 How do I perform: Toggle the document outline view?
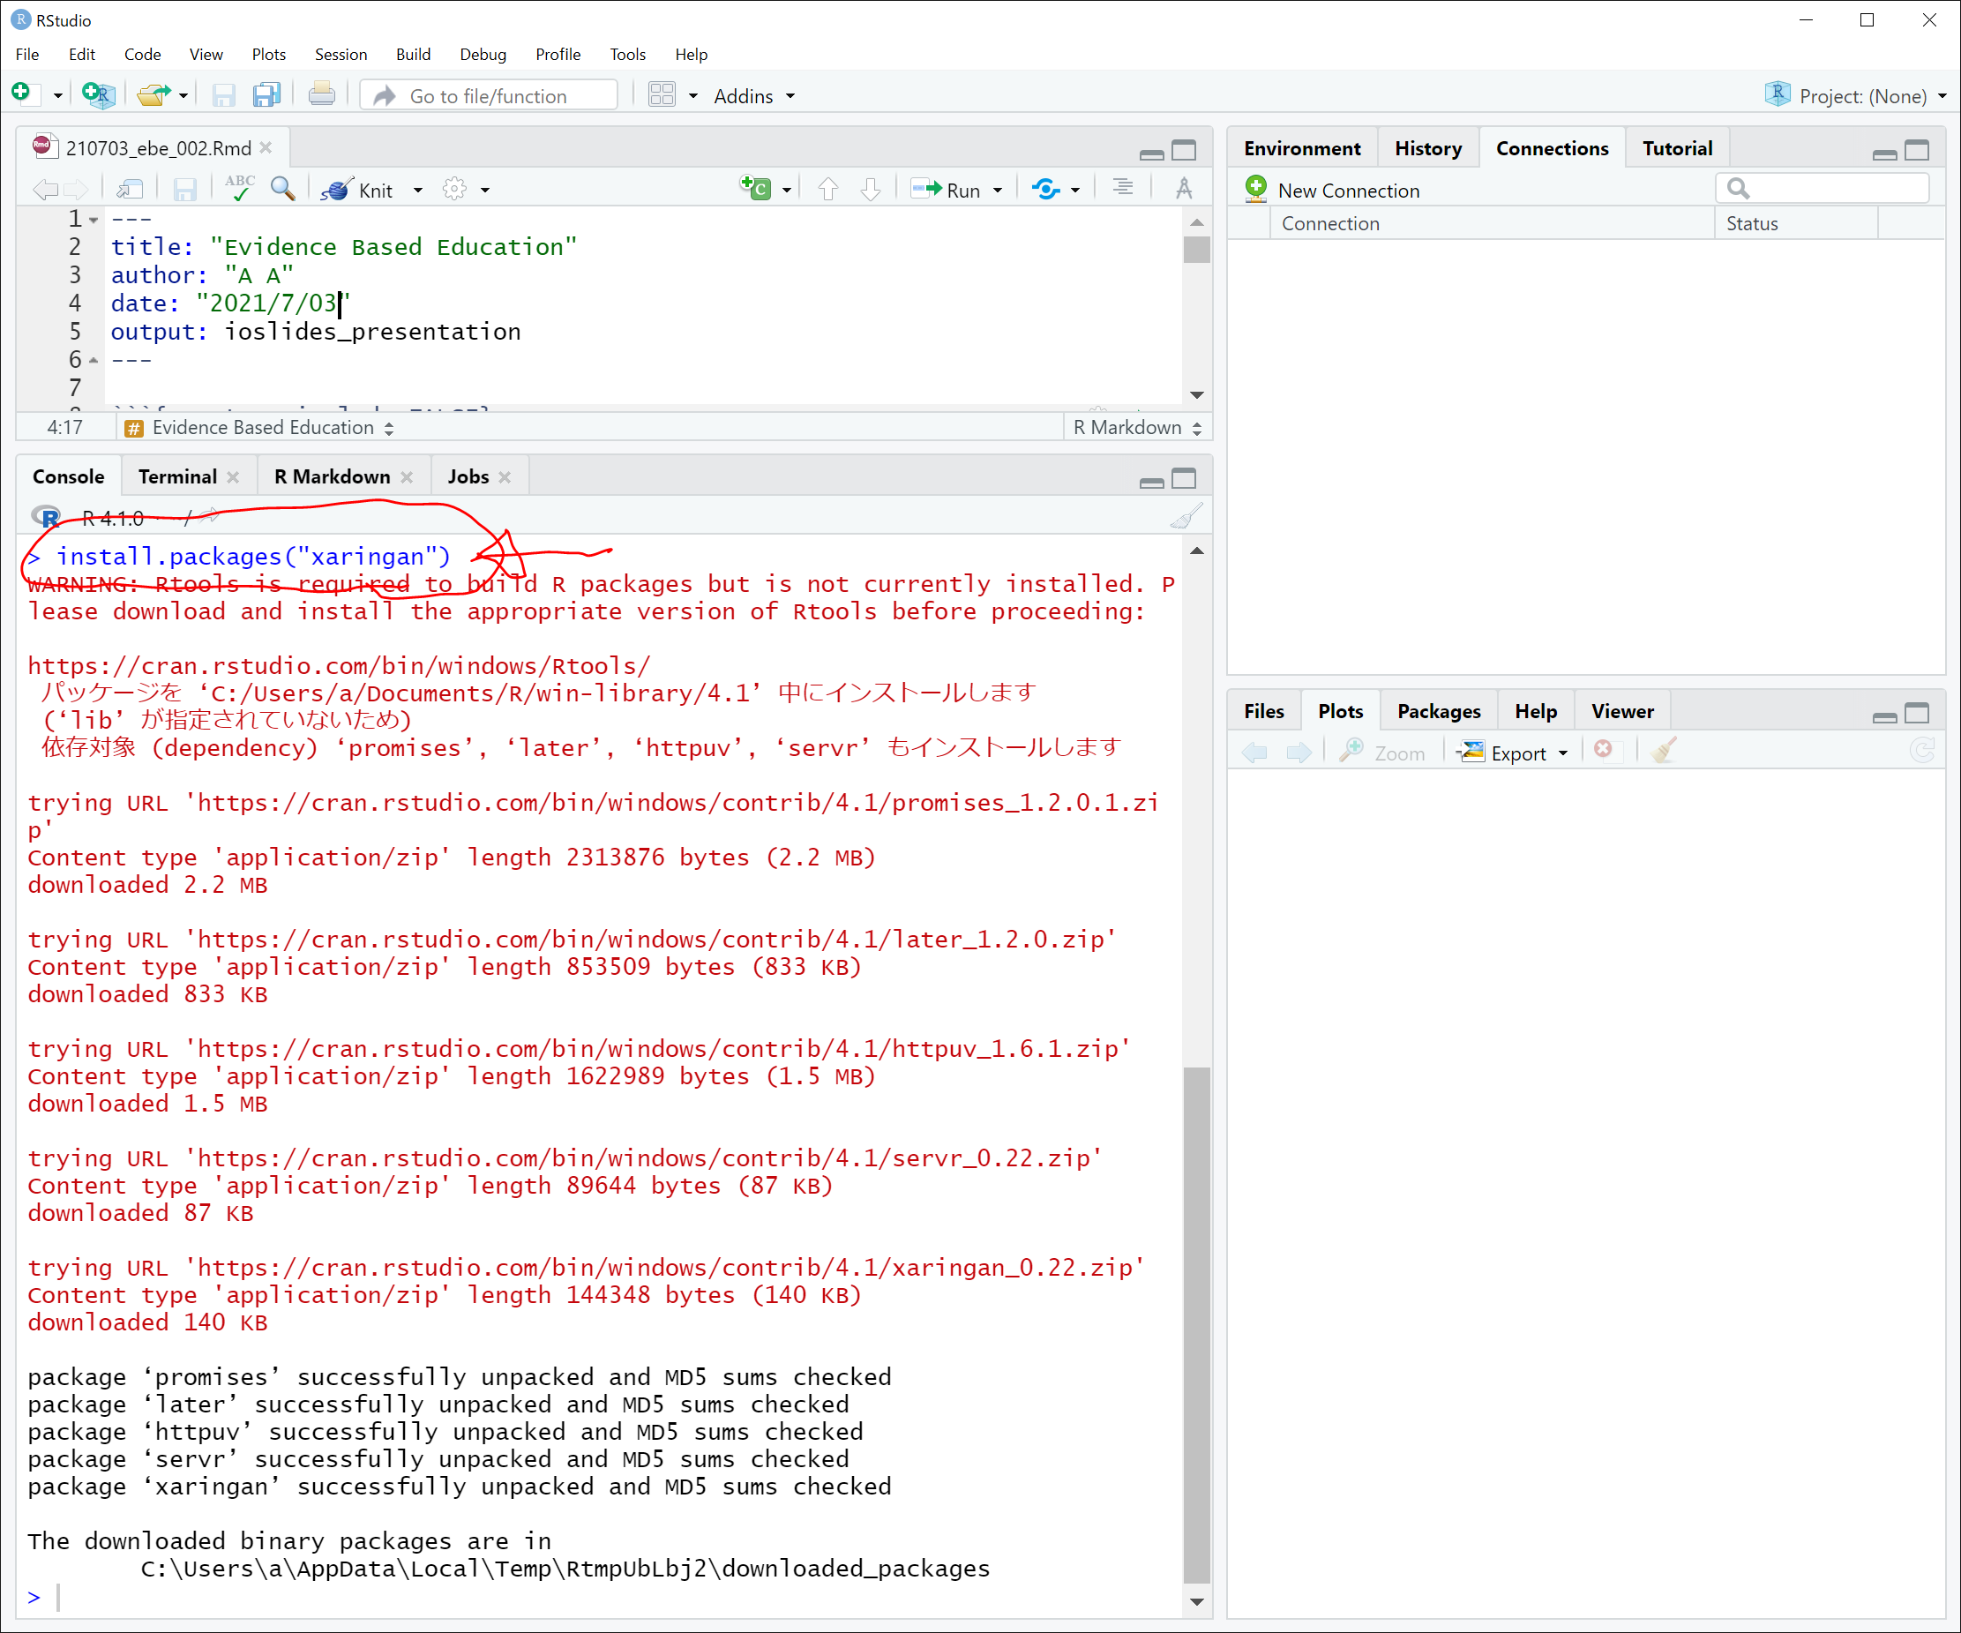pos(1122,190)
